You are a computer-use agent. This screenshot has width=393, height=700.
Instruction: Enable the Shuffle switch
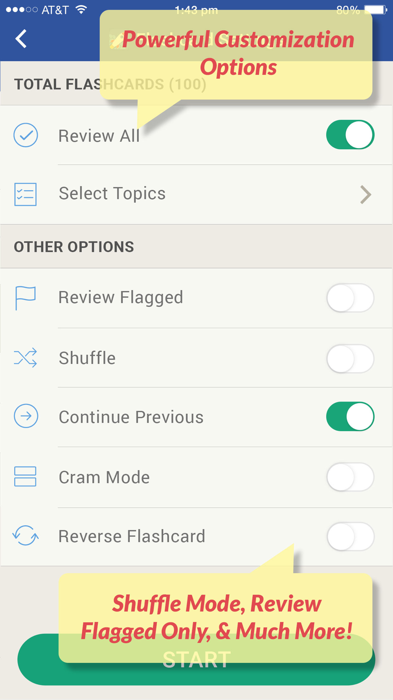click(350, 358)
